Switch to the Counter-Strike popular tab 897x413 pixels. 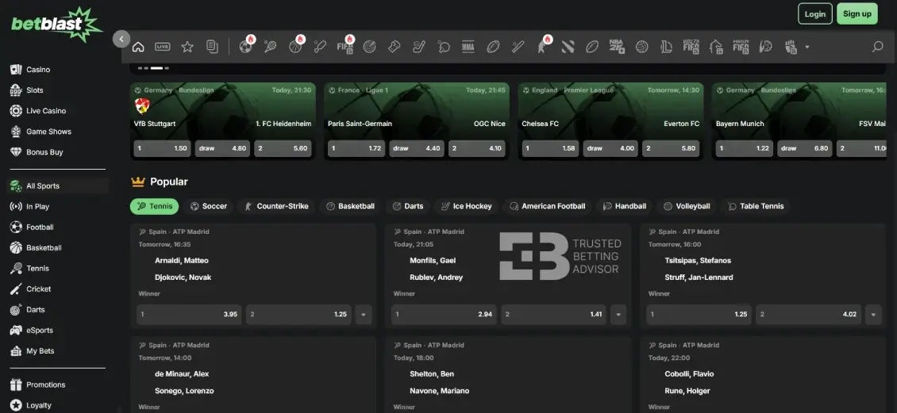(x=275, y=206)
